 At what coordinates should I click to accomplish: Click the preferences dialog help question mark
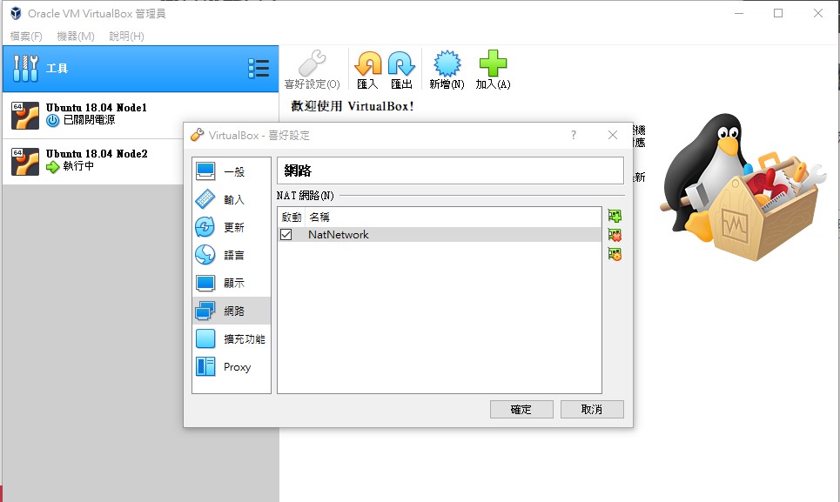[574, 135]
